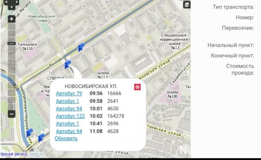Screen dimensions: 261x160
Task: Open Автобус 94 arriving at 10:01
Action: pyautogui.click(x=69, y=109)
